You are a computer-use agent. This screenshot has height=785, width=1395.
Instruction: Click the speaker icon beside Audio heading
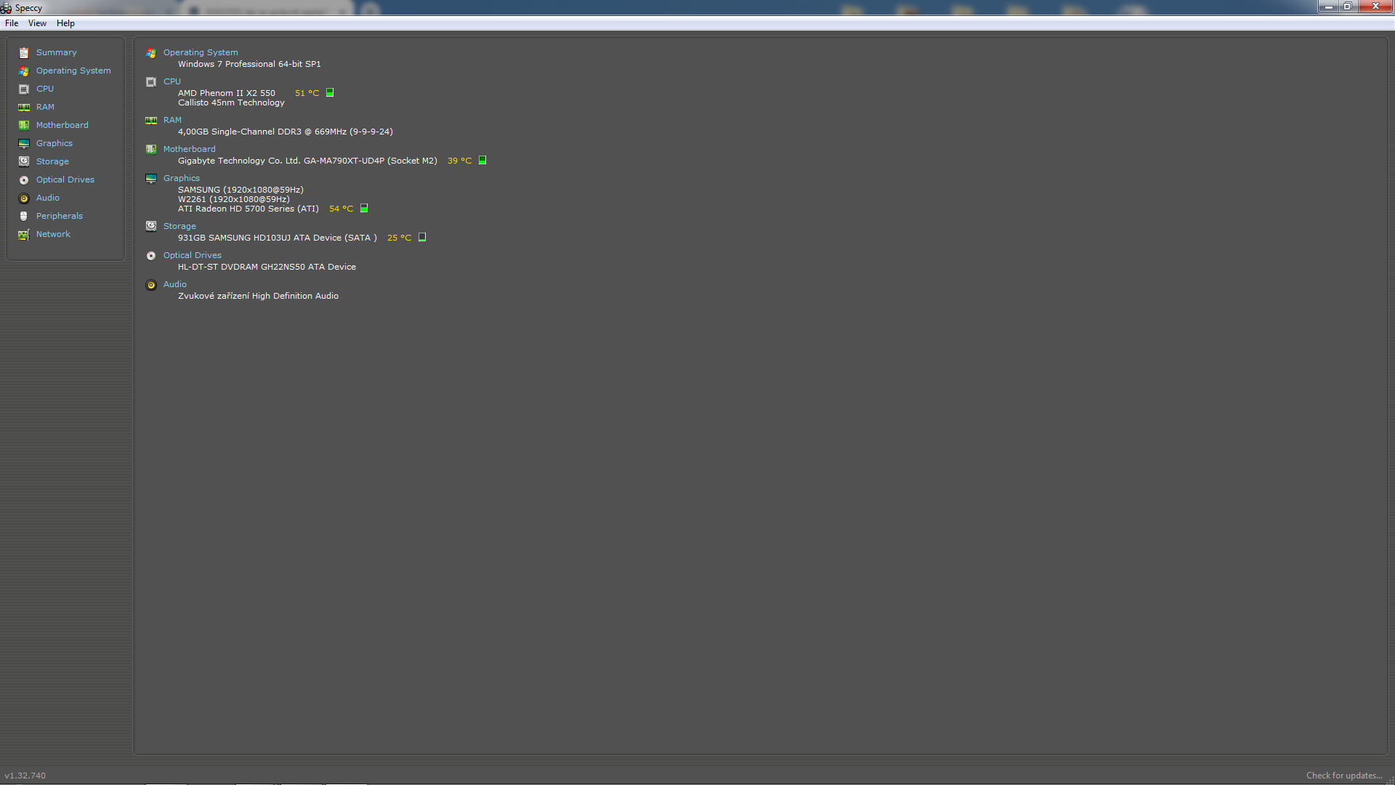151,284
